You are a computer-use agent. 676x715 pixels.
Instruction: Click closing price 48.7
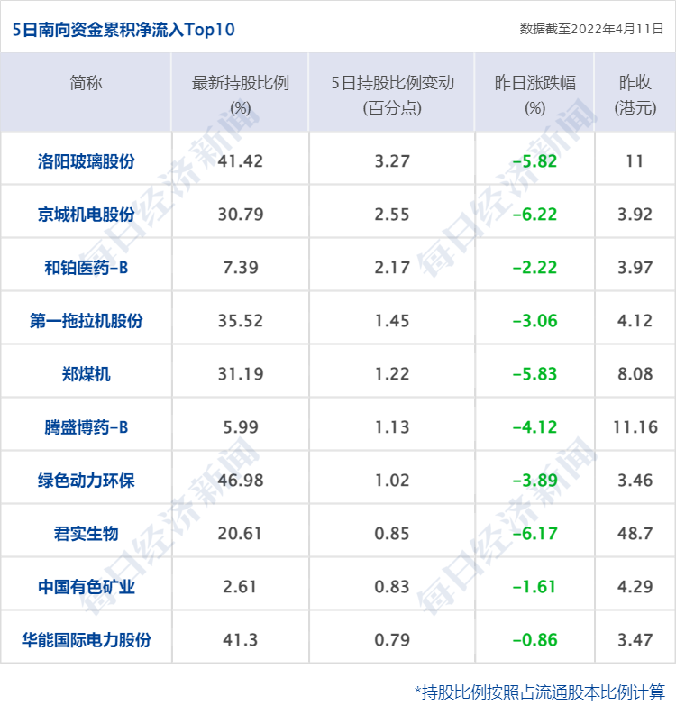[x=635, y=534]
